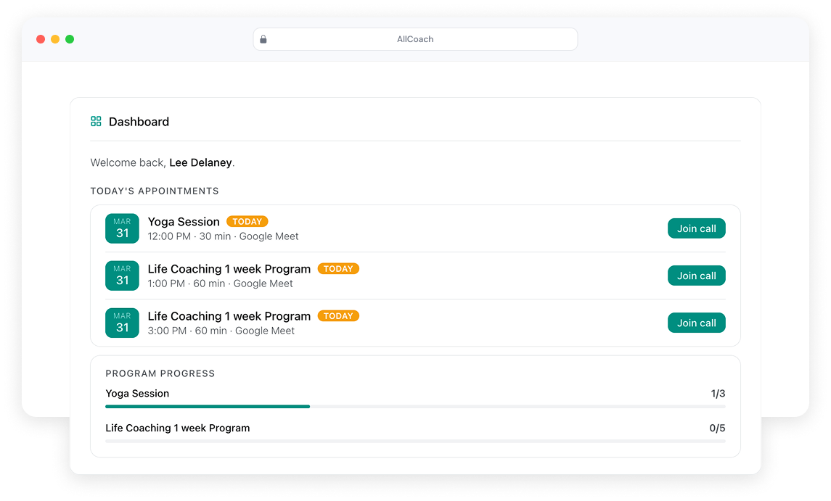Image resolution: width=831 pixels, height=501 pixels.
Task: Click the lock icon in the address bar
Action: (x=263, y=39)
